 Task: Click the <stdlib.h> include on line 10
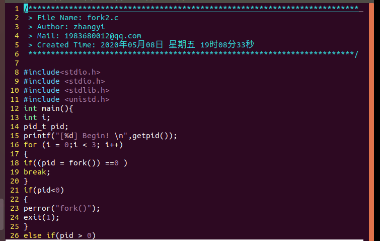coord(87,90)
